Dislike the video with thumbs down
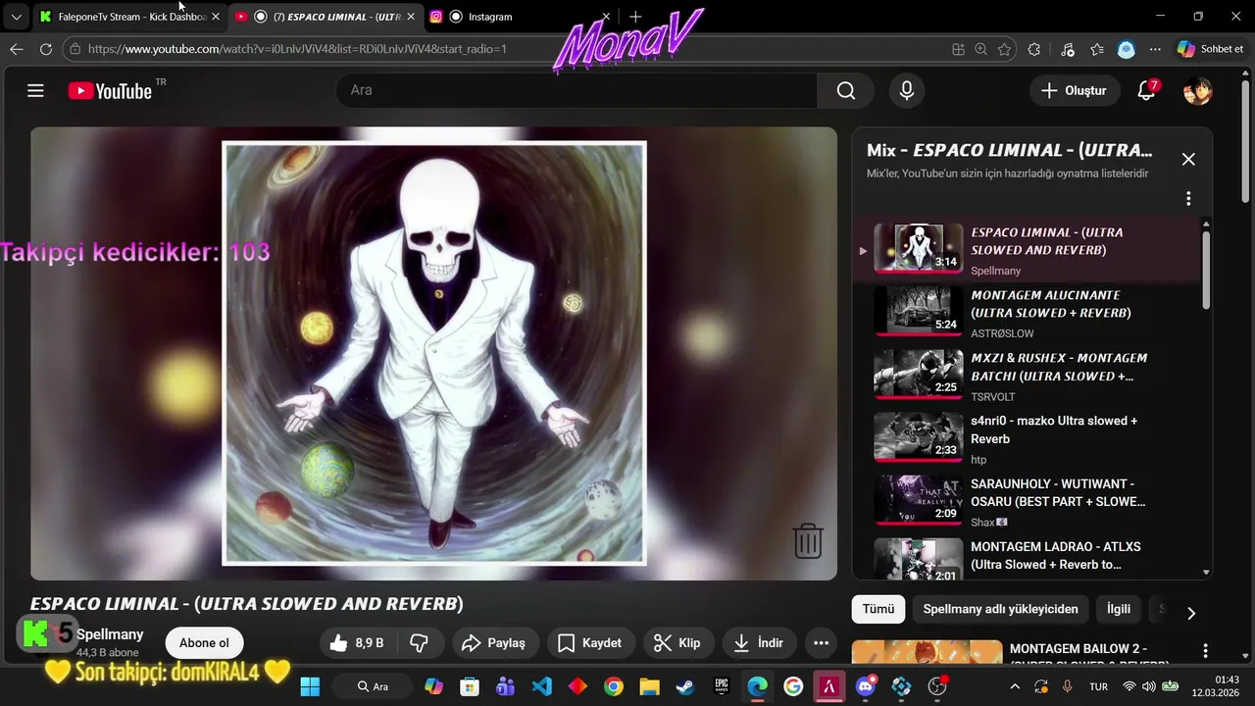Viewport: 1255px width, 706px height. [420, 643]
